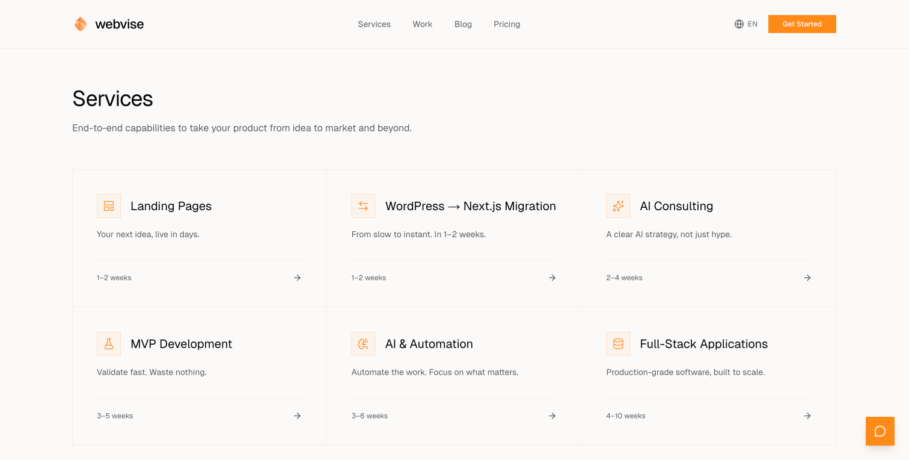Open the Services menu item

(374, 24)
